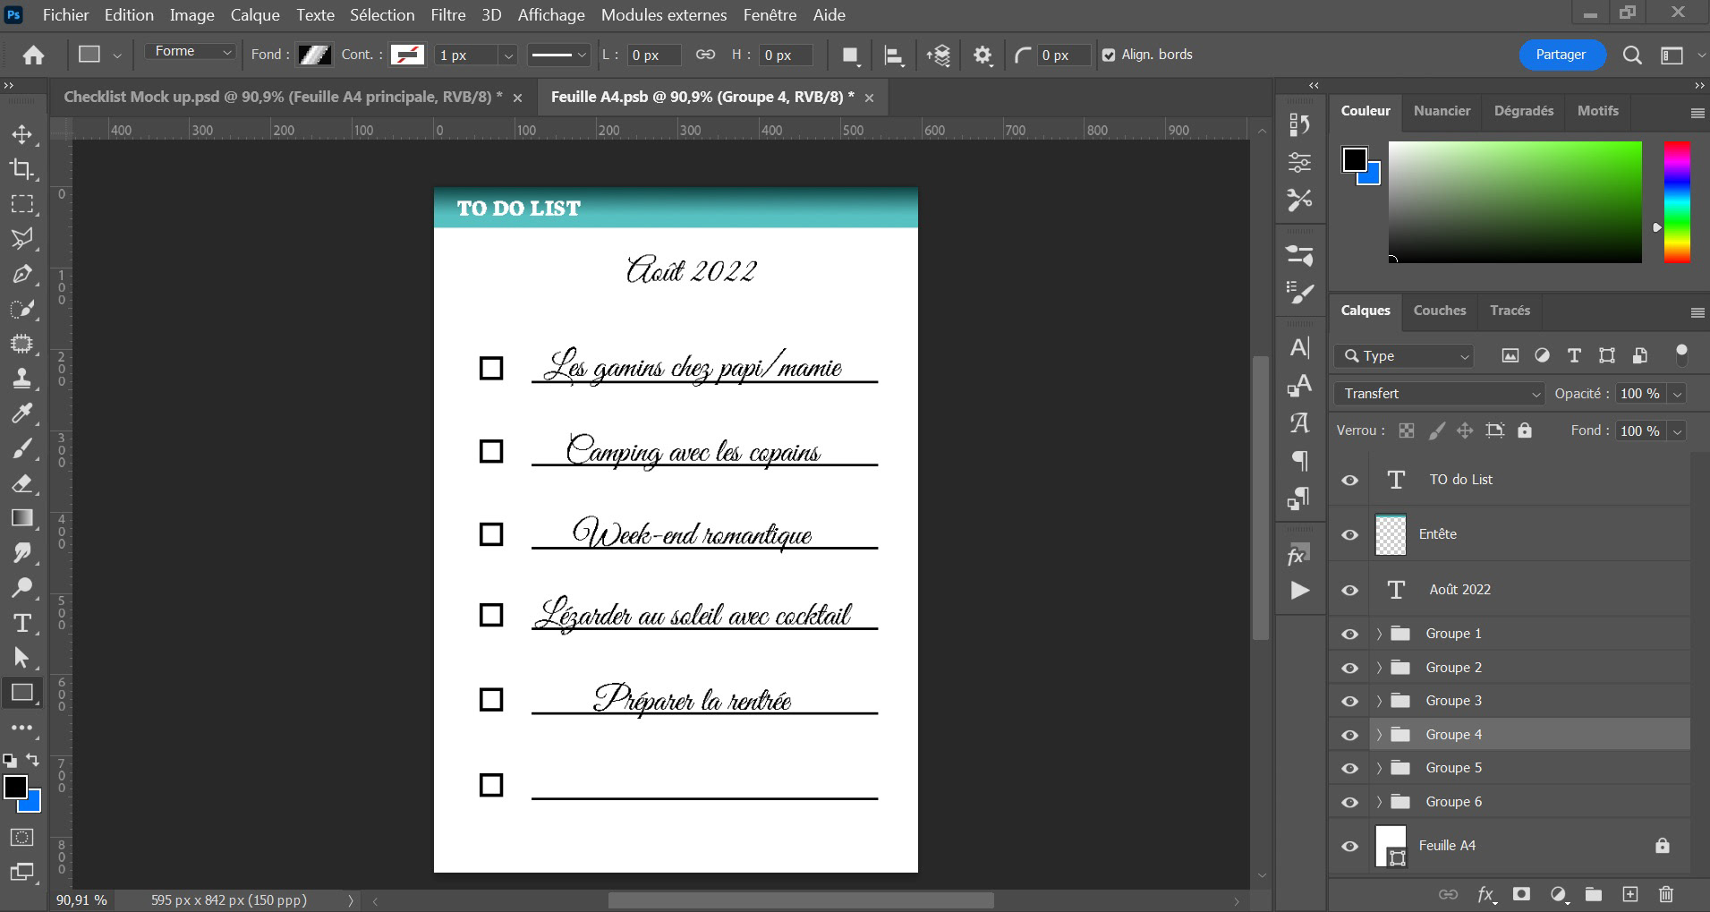
Task: Hide the TO do List layer
Action: [1349, 480]
